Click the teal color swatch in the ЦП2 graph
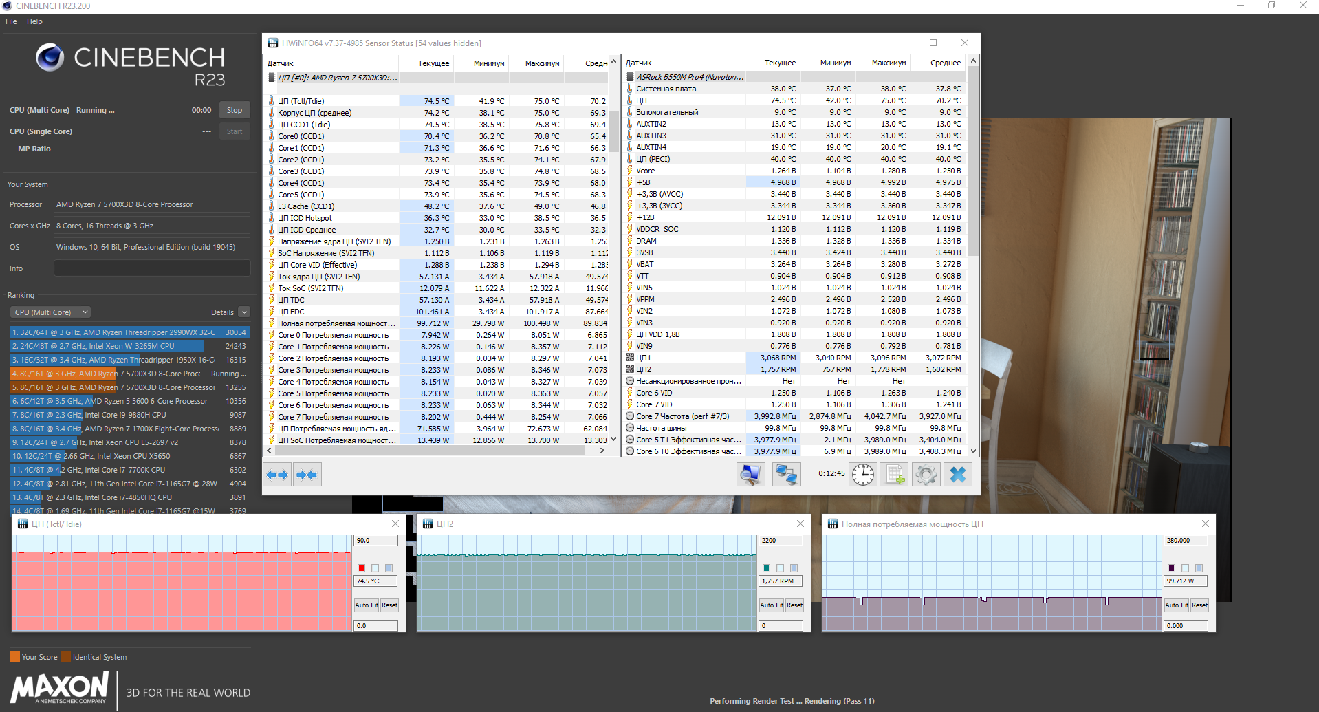 766,568
